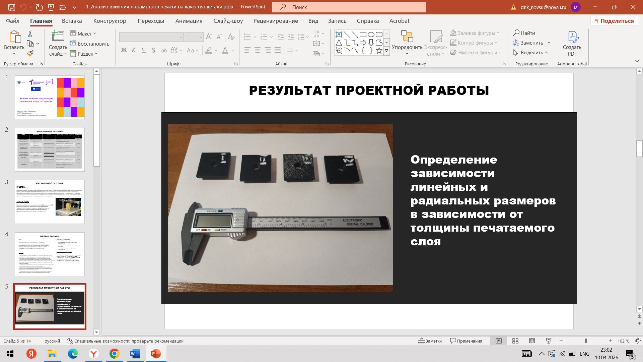This screenshot has height=362, width=643.
Task: Switch to the Анимация tab
Action: pyautogui.click(x=189, y=21)
